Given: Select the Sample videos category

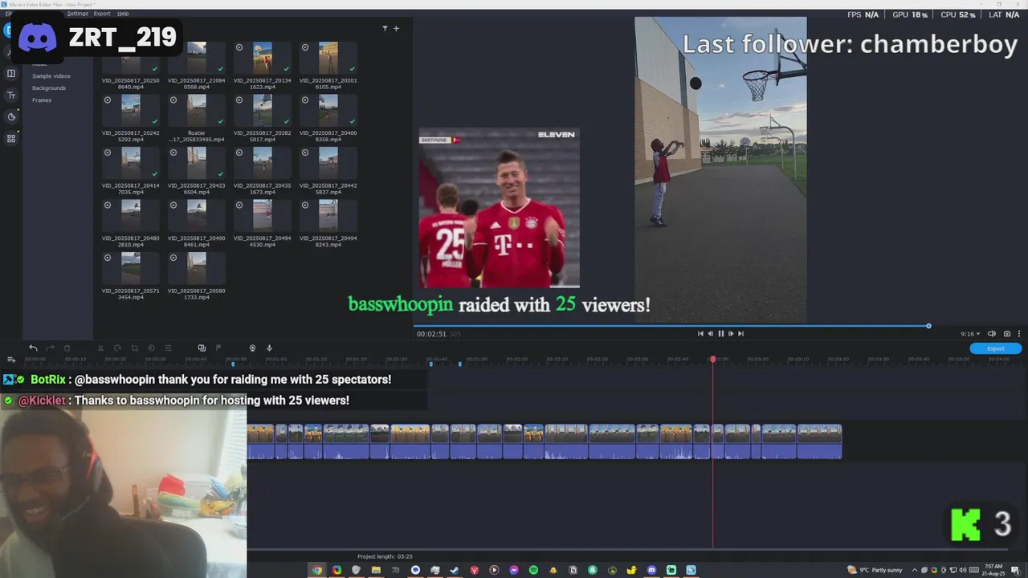Looking at the screenshot, I should (51, 76).
